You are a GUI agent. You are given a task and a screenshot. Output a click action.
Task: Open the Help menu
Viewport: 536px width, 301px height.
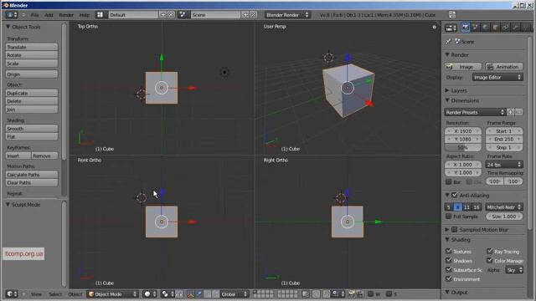tap(84, 15)
